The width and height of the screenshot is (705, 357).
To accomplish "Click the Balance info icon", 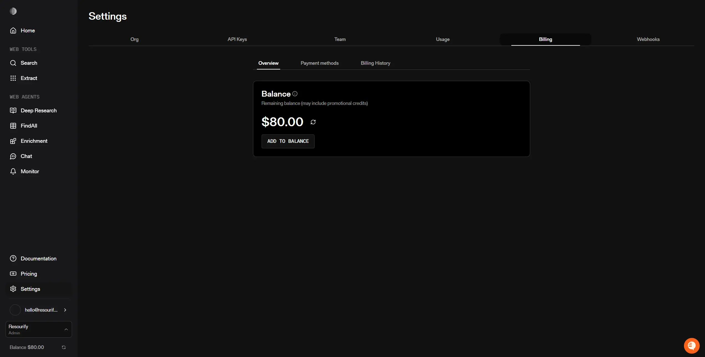I will [x=295, y=94].
